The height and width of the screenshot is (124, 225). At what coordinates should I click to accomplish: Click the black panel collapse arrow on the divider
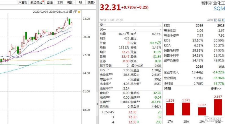(97, 104)
